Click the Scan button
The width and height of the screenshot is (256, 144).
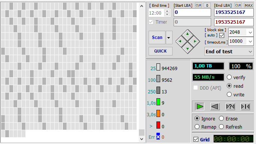click(157, 37)
